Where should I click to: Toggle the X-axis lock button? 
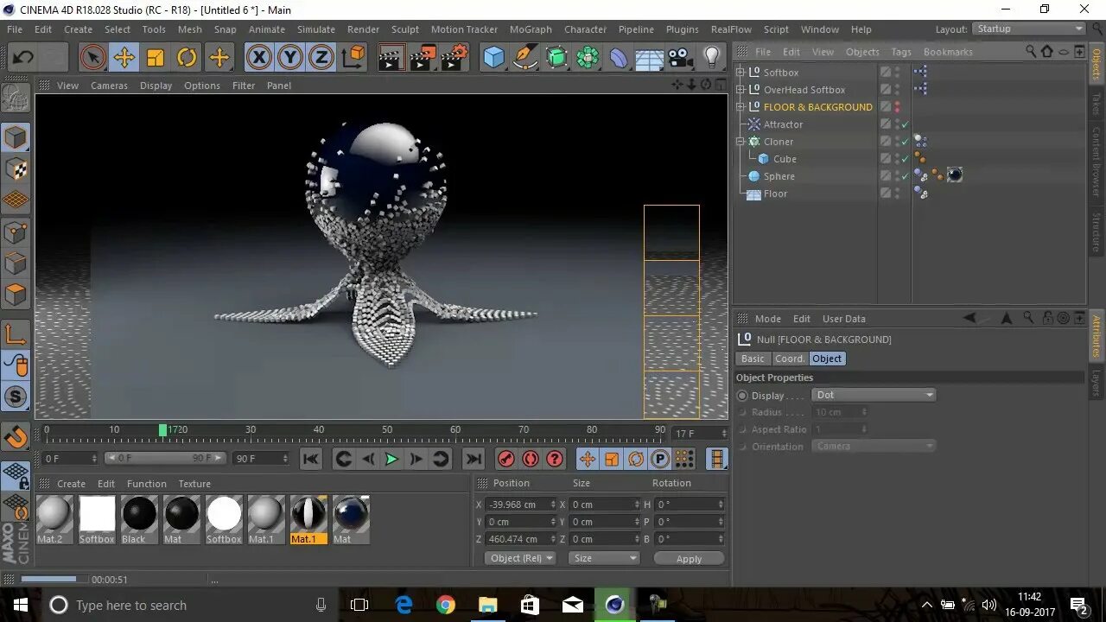pos(257,58)
